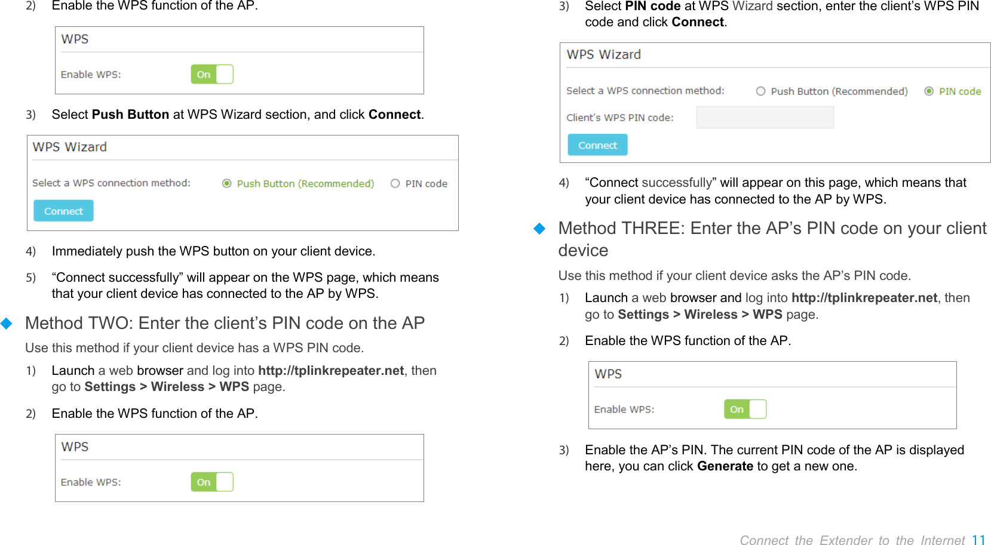Click 'Enable WPS:' label in Method THREE screenshot

click(x=624, y=409)
